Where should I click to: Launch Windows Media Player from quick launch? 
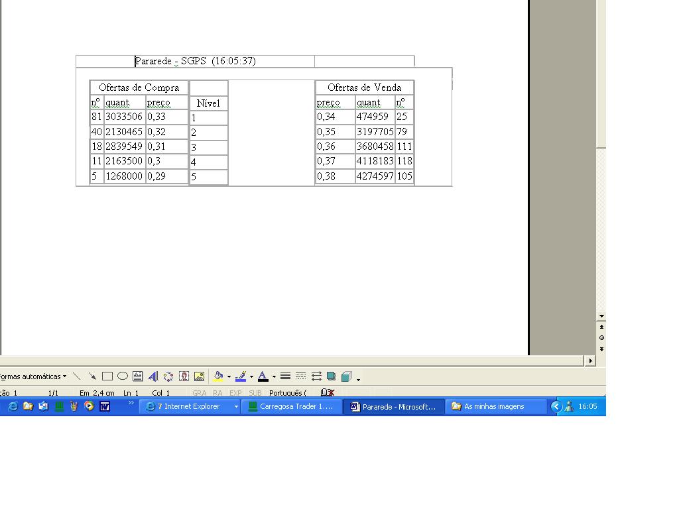coord(90,406)
